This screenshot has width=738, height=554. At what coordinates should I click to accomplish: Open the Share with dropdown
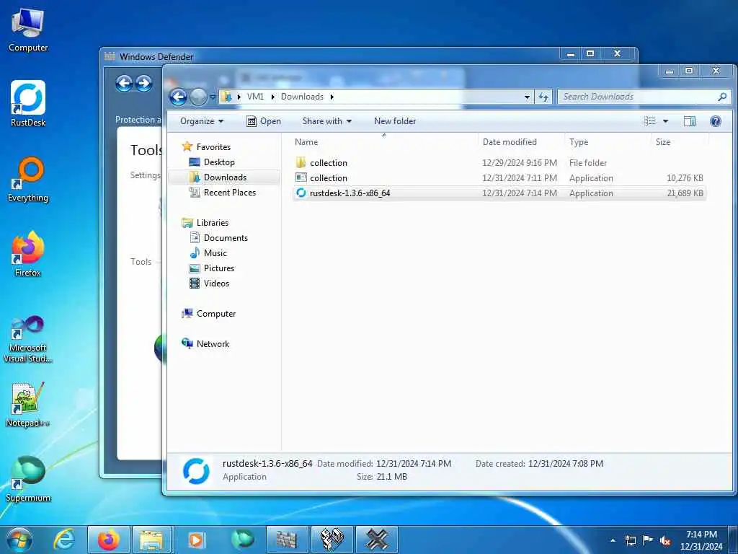326,121
